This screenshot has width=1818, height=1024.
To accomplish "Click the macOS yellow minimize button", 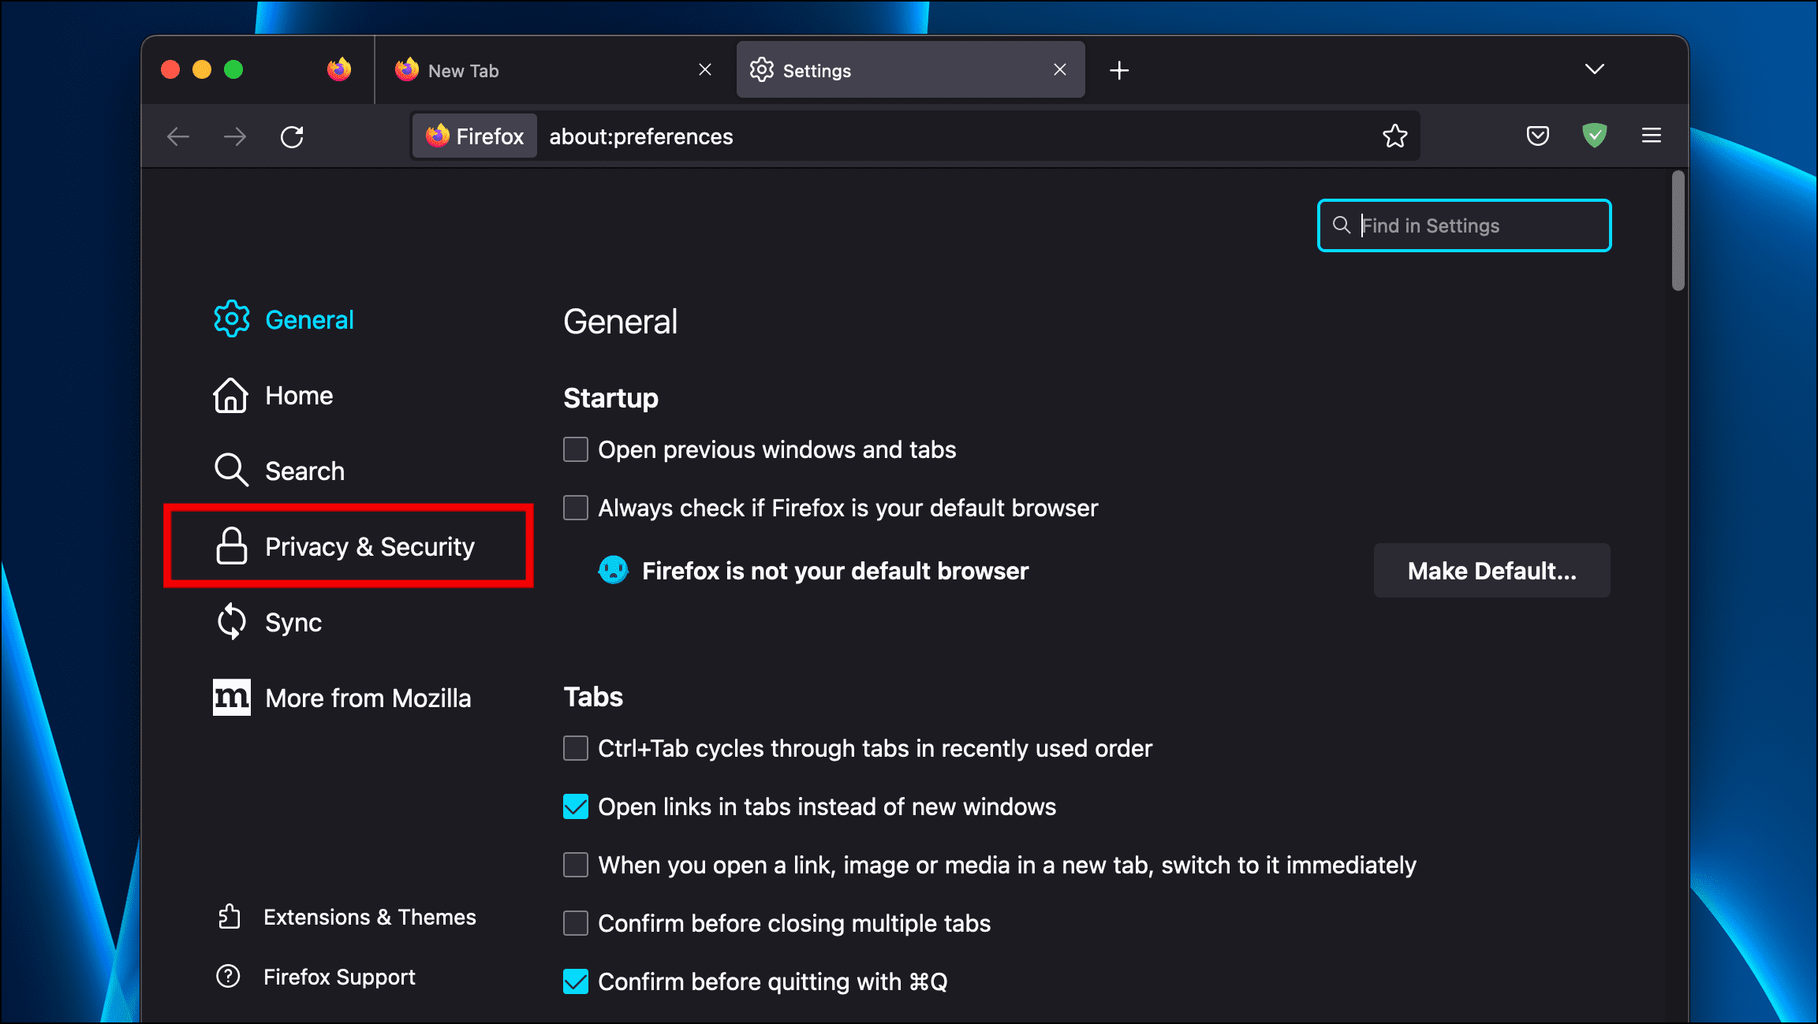I will pos(202,69).
